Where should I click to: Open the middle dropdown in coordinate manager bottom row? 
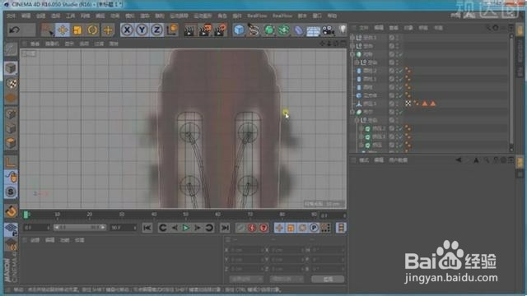coord(287,279)
